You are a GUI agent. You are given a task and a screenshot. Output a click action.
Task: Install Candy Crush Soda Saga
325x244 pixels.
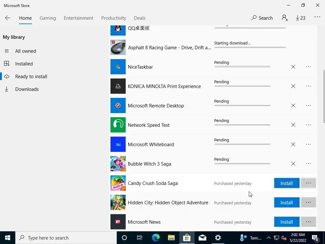point(287,183)
